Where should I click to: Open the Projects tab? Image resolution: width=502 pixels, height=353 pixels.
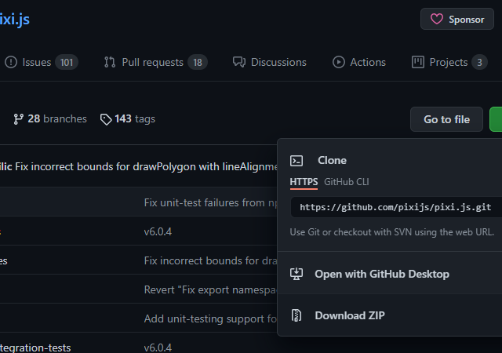point(449,62)
